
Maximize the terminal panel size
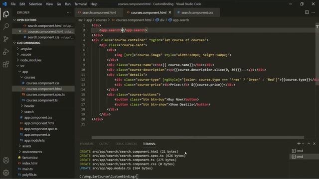click(x=309, y=144)
